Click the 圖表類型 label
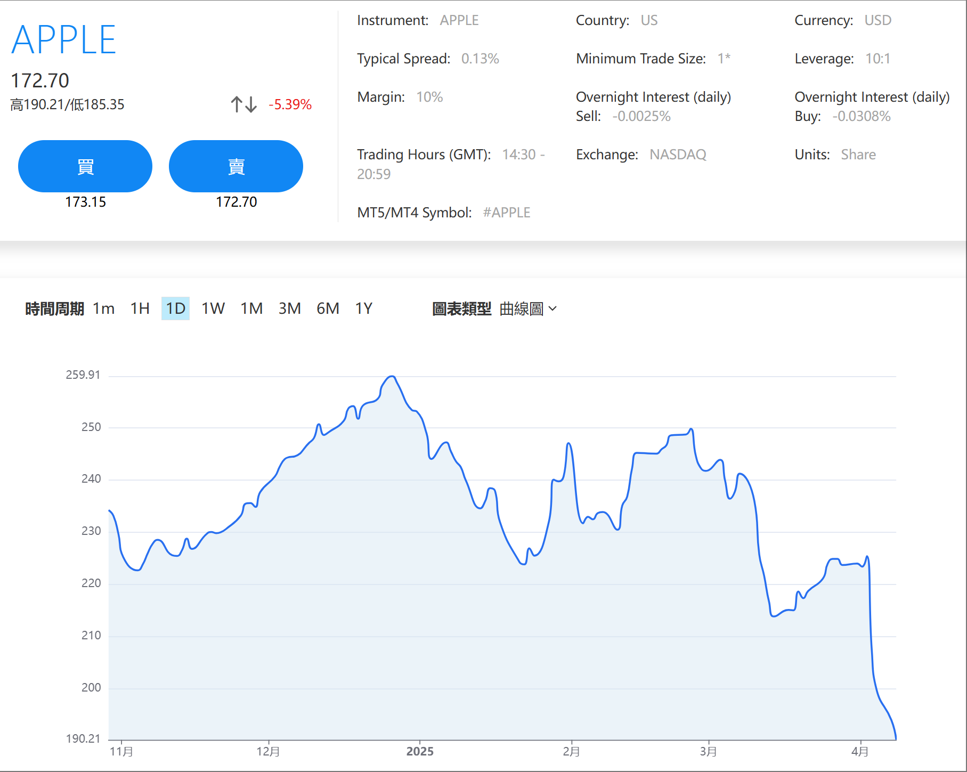The height and width of the screenshot is (772, 967). [x=461, y=309]
